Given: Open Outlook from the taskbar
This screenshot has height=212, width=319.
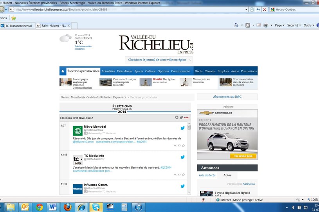Looking at the screenshot, I should 25,207.
